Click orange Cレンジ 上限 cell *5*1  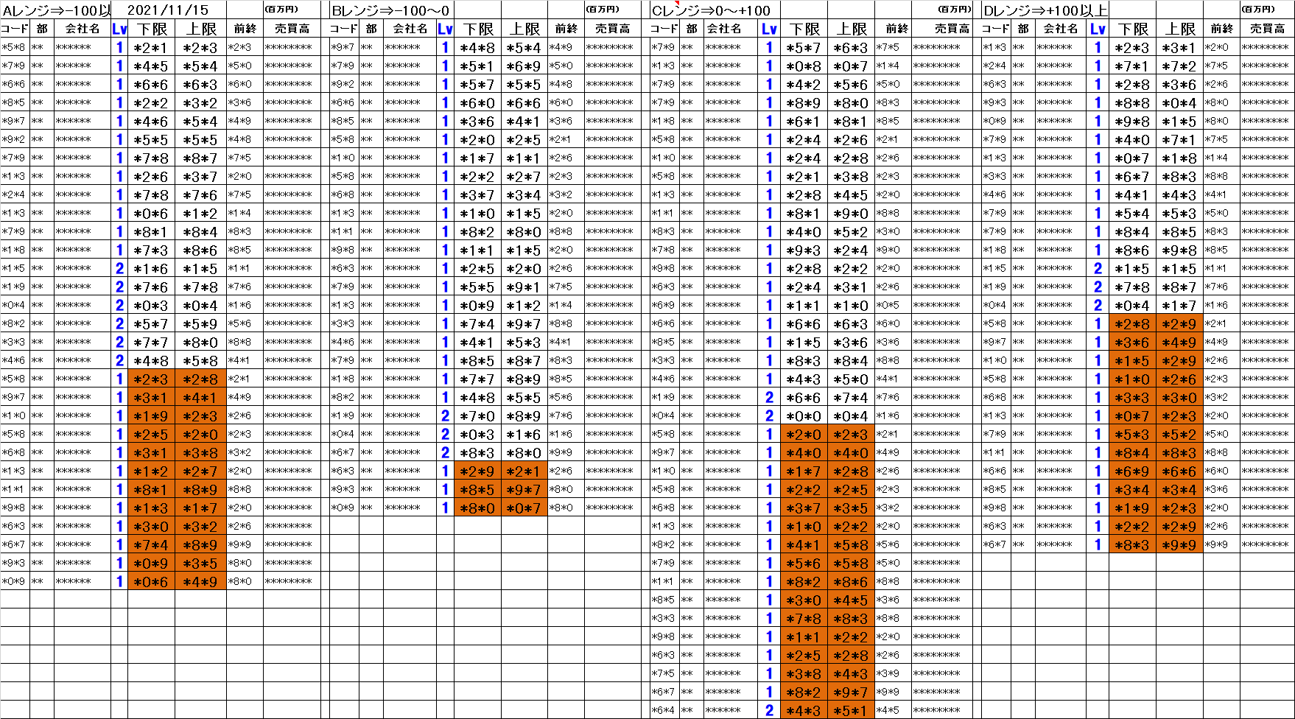pos(852,710)
